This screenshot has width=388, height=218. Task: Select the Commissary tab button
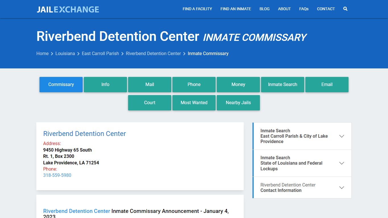(x=61, y=85)
